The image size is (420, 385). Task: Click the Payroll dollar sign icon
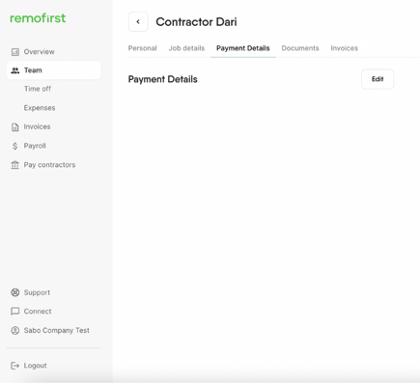pyautogui.click(x=15, y=146)
